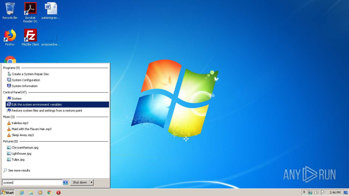The width and height of the screenshot is (349, 196).
Task: Clear the search text with the X button
Action: pyautogui.click(x=65, y=183)
